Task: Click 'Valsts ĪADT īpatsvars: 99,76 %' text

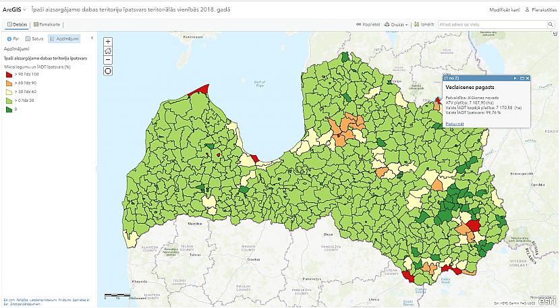Action: [x=473, y=113]
